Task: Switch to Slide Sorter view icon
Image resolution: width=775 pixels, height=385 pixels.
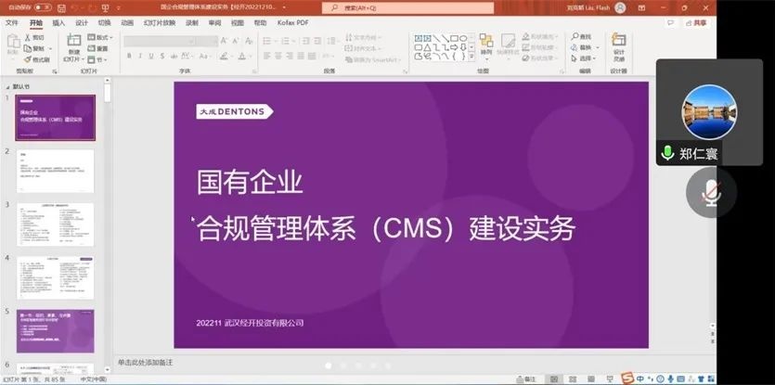Action: coord(571,379)
